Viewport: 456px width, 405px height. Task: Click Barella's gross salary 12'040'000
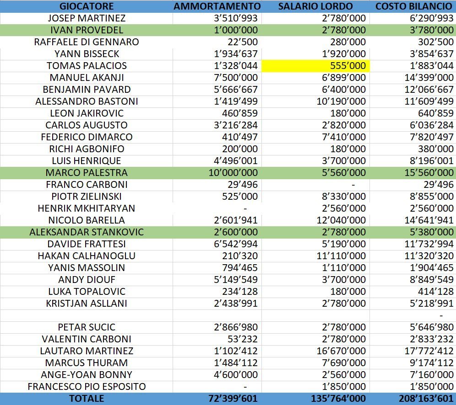click(x=315, y=221)
